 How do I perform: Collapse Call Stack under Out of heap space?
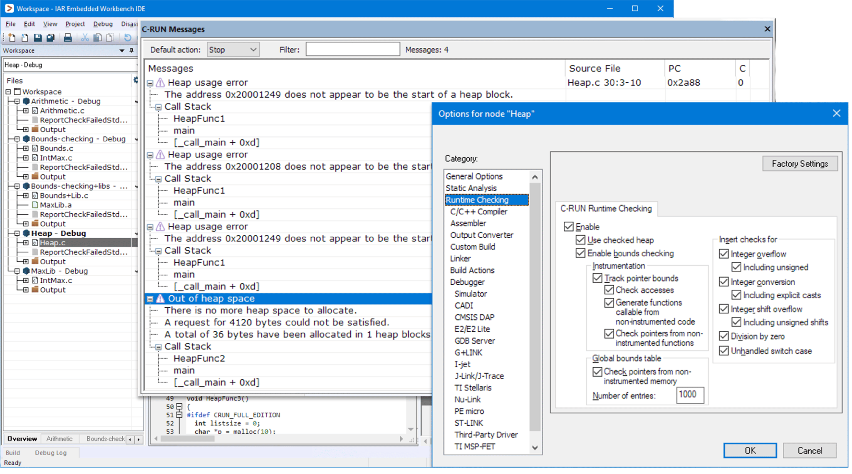(159, 347)
